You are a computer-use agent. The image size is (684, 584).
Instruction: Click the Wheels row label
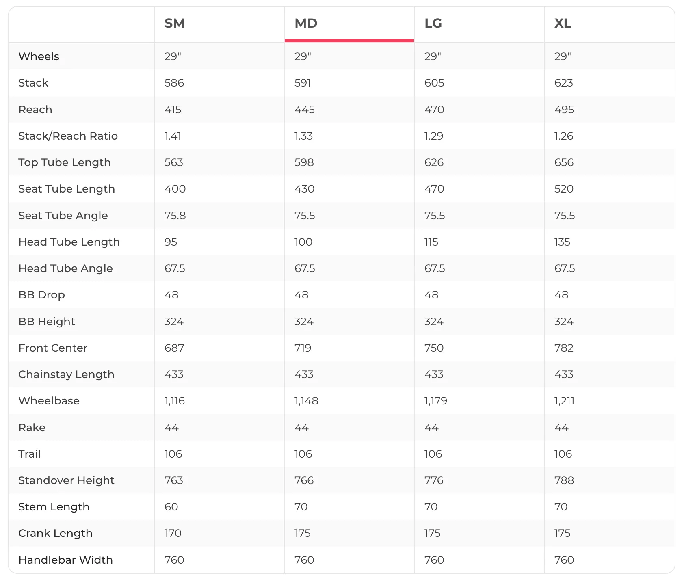39,56
